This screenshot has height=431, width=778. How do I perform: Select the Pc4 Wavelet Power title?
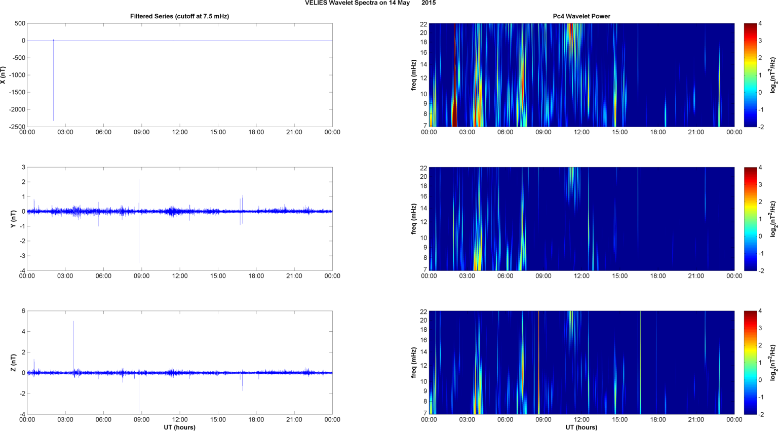click(581, 16)
